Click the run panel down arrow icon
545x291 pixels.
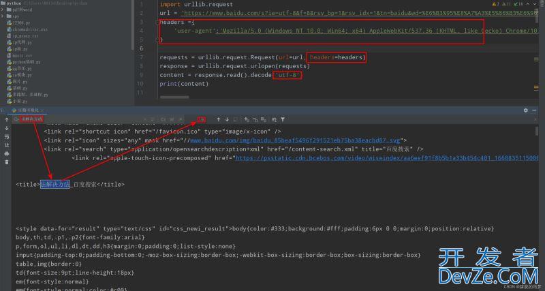7,128
